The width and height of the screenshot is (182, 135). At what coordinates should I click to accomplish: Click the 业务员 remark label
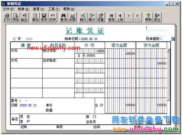(91, 121)
